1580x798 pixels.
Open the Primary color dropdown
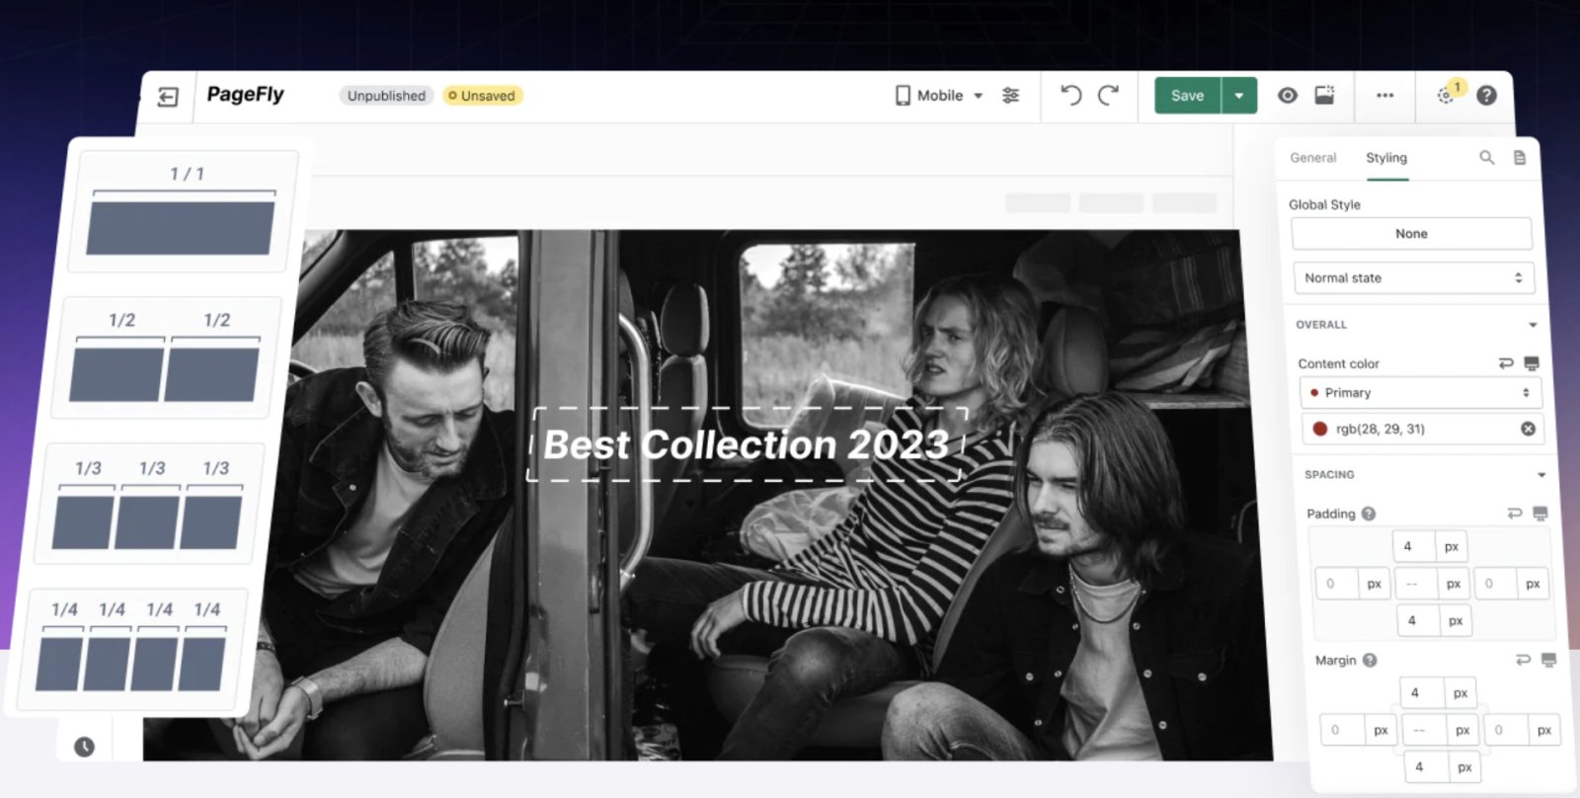(1420, 393)
